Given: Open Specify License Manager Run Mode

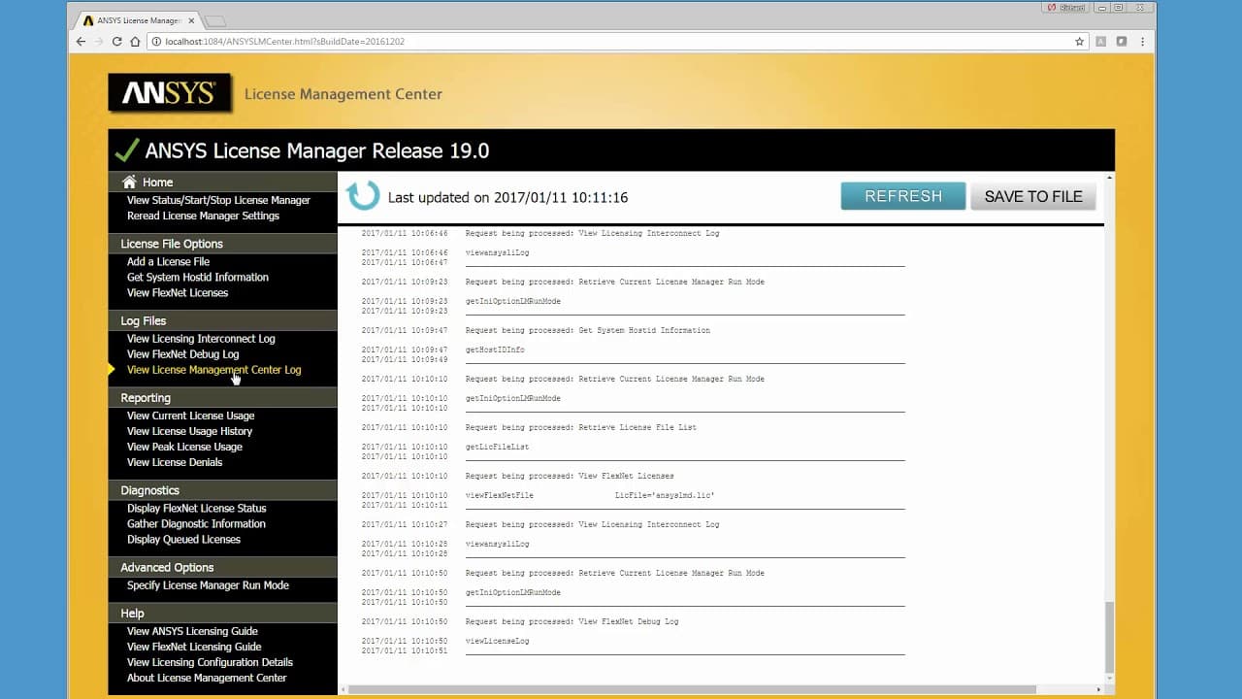Looking at the screenshot, I should pos(208,585).
